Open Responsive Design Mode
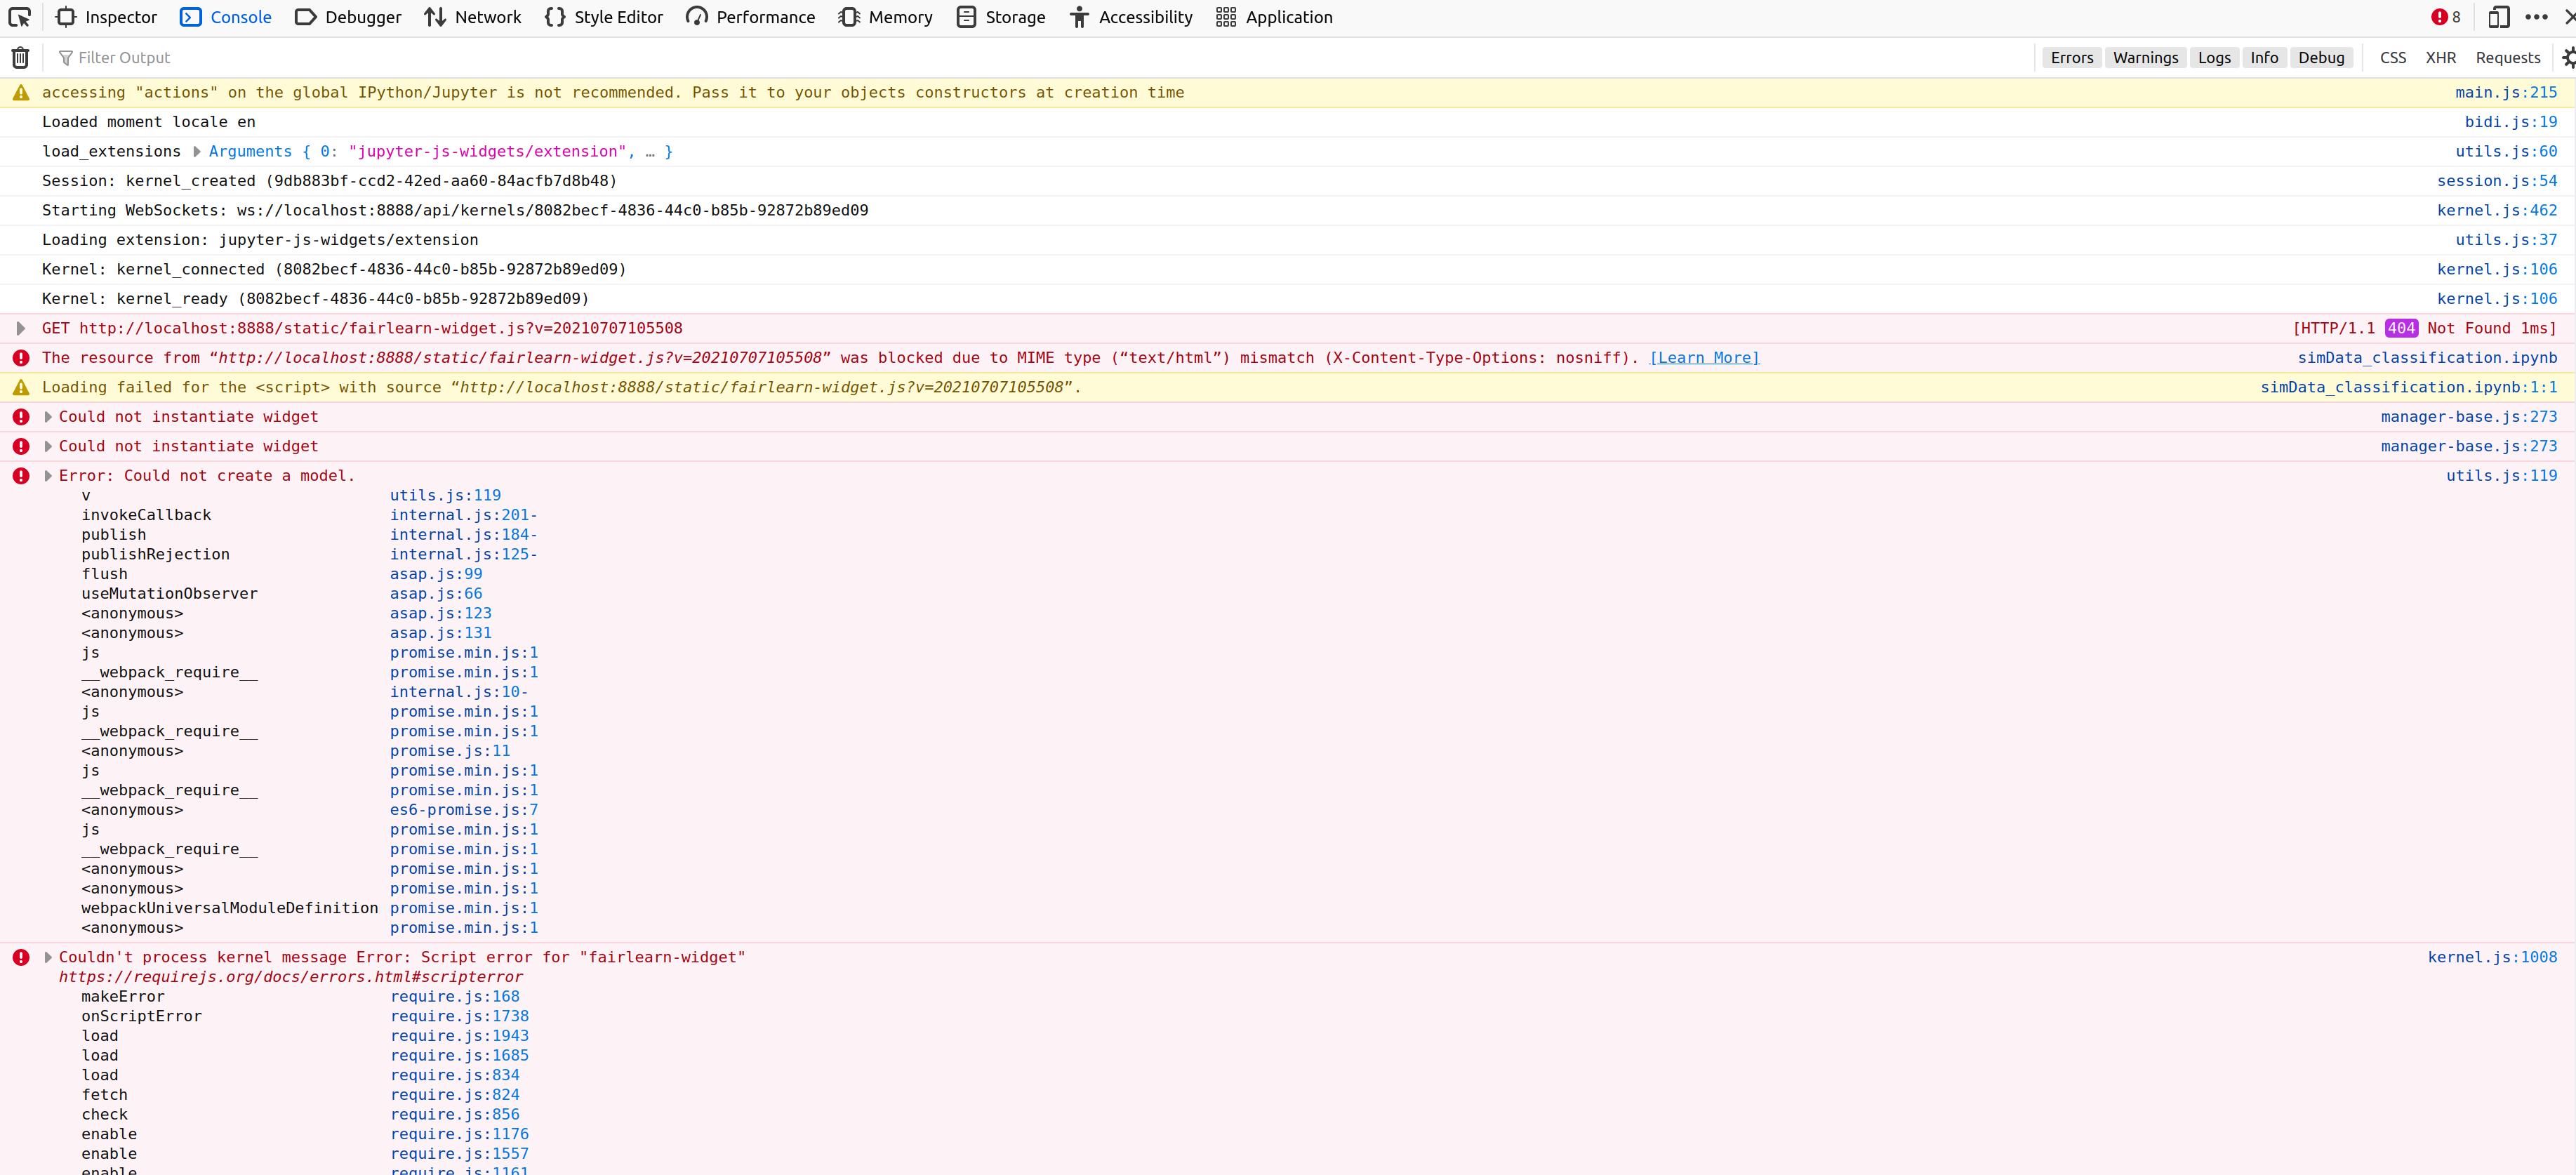 pyautogui.click(x=2499, y=17)
